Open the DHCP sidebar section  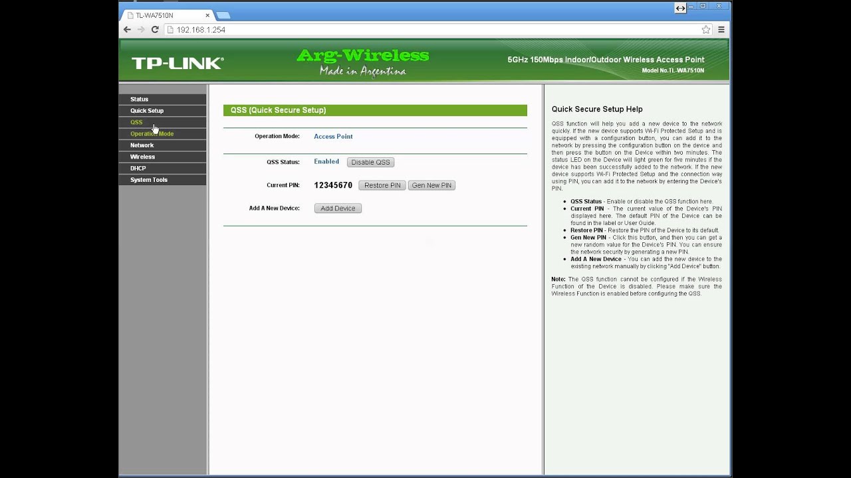point(138,169)
